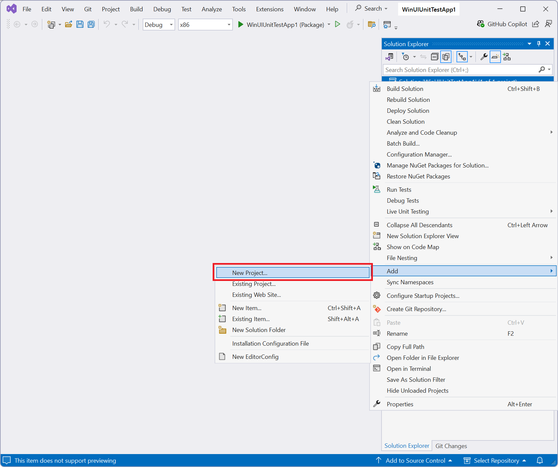The width and height of the screenshot is (558, 467).
Task: Run WinUIUnitTestApp1 with the green play button
Action: 338,24
